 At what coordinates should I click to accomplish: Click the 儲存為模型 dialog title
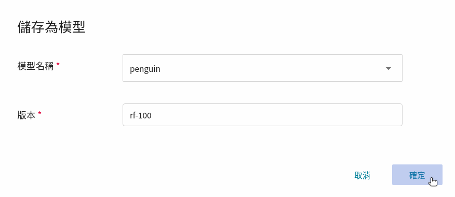51,27
